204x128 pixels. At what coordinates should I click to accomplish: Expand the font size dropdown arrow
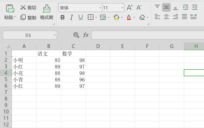(122, 8)
